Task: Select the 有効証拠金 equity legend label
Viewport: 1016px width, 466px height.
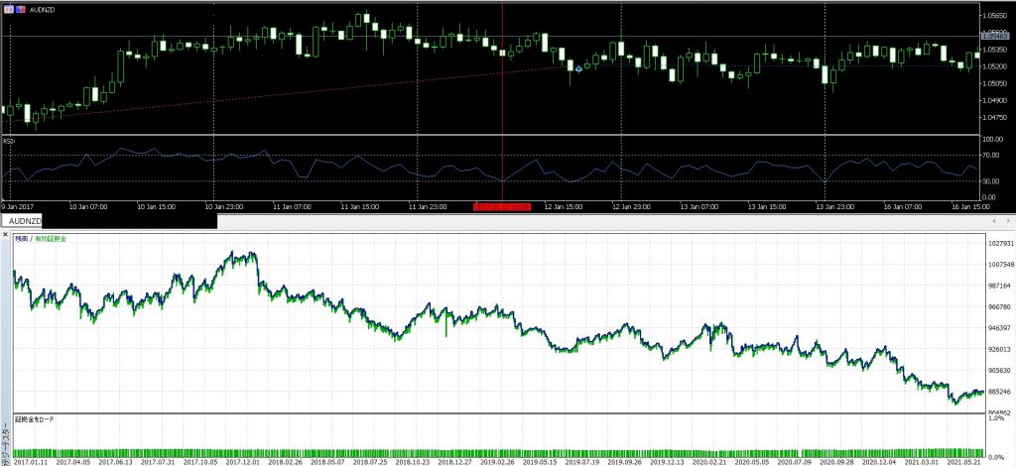Action: coord(48,239)
